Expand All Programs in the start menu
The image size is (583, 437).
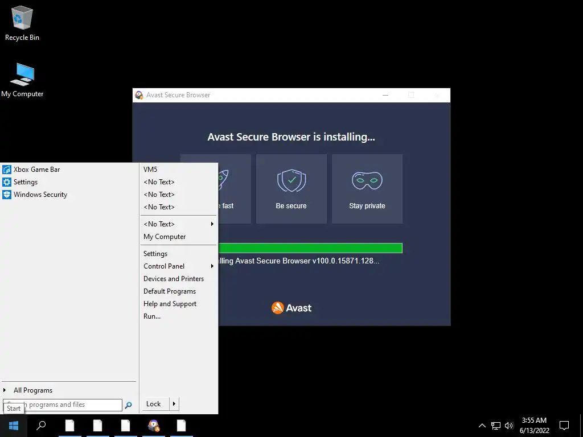32,390
